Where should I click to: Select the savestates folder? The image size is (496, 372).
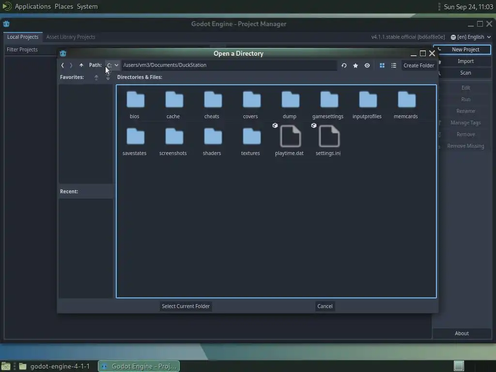(x=135, y=142)
